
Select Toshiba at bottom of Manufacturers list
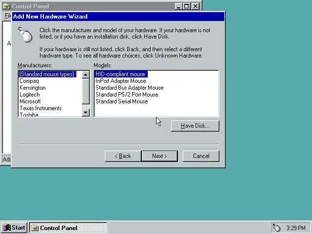(29, 115)
